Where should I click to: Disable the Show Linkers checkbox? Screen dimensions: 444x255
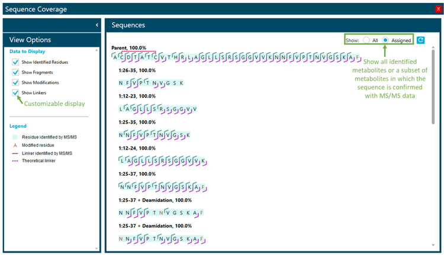point(15,93)
